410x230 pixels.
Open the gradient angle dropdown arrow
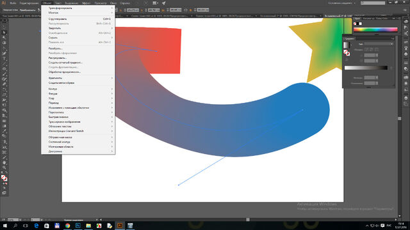377,56
